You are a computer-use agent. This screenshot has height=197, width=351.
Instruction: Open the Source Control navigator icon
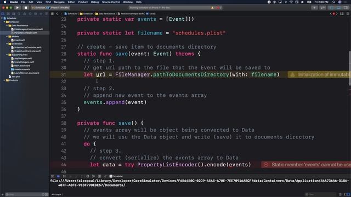[x=8, y=14]
